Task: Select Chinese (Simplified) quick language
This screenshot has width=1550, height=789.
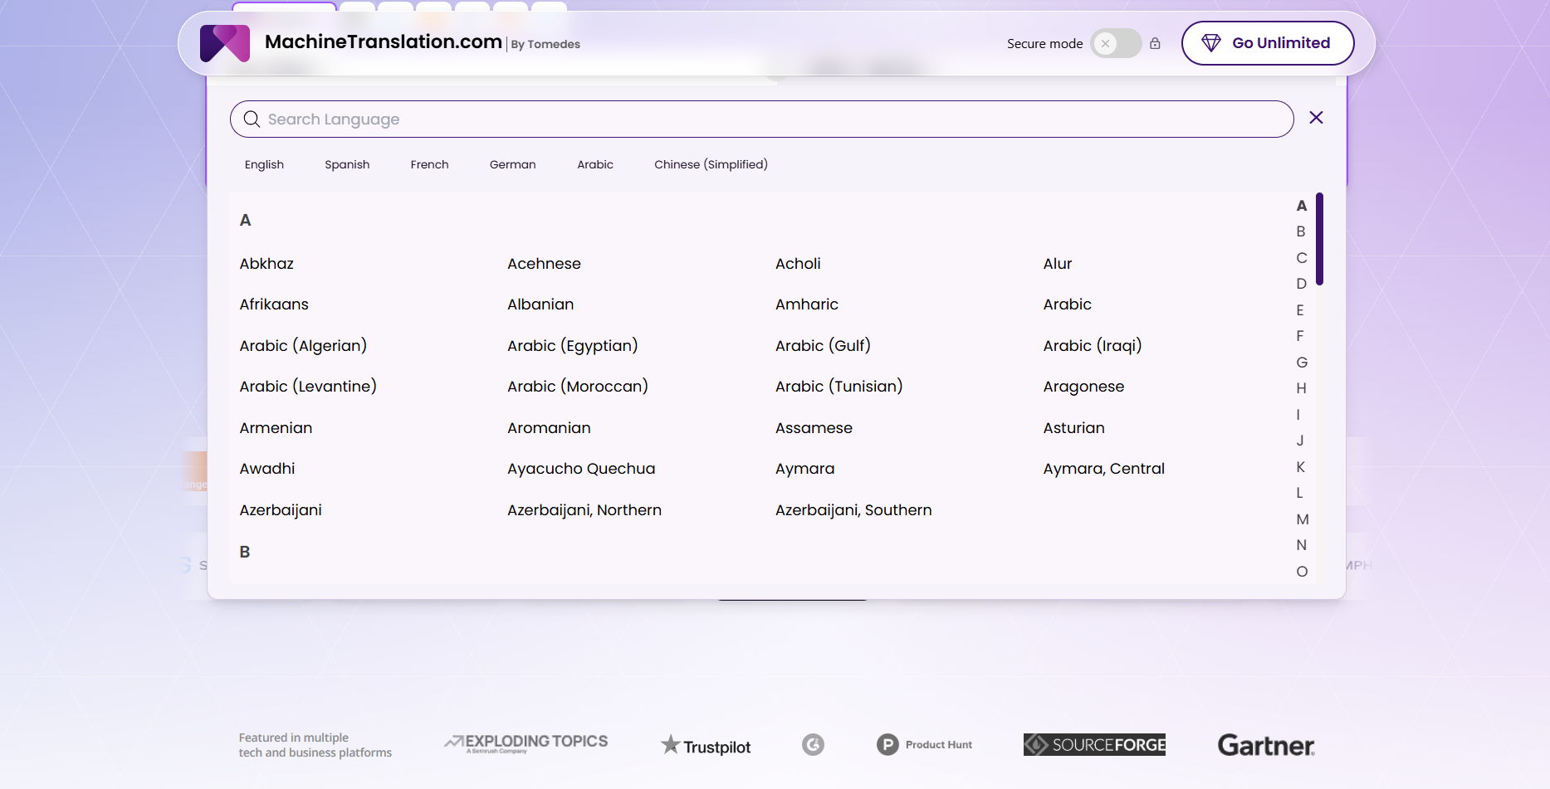Action: pyautogui.click(x=711, y=164)
